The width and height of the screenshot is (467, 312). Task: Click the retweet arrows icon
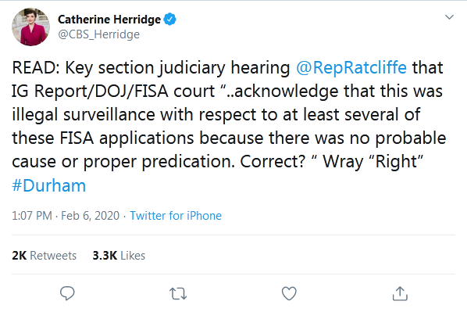[178, 293]
